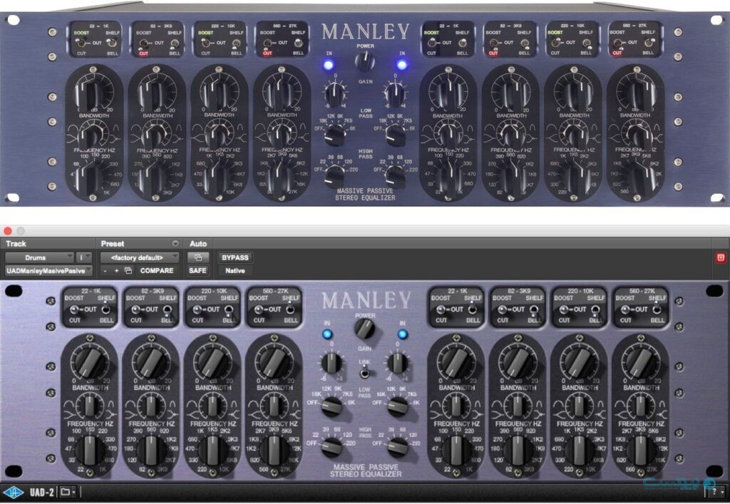Click the copy settings icon beside COMPARE

point(128,270)
